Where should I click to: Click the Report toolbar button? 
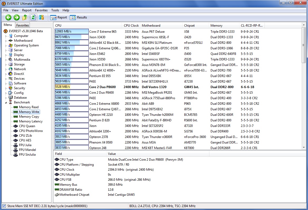coord(59,17)
